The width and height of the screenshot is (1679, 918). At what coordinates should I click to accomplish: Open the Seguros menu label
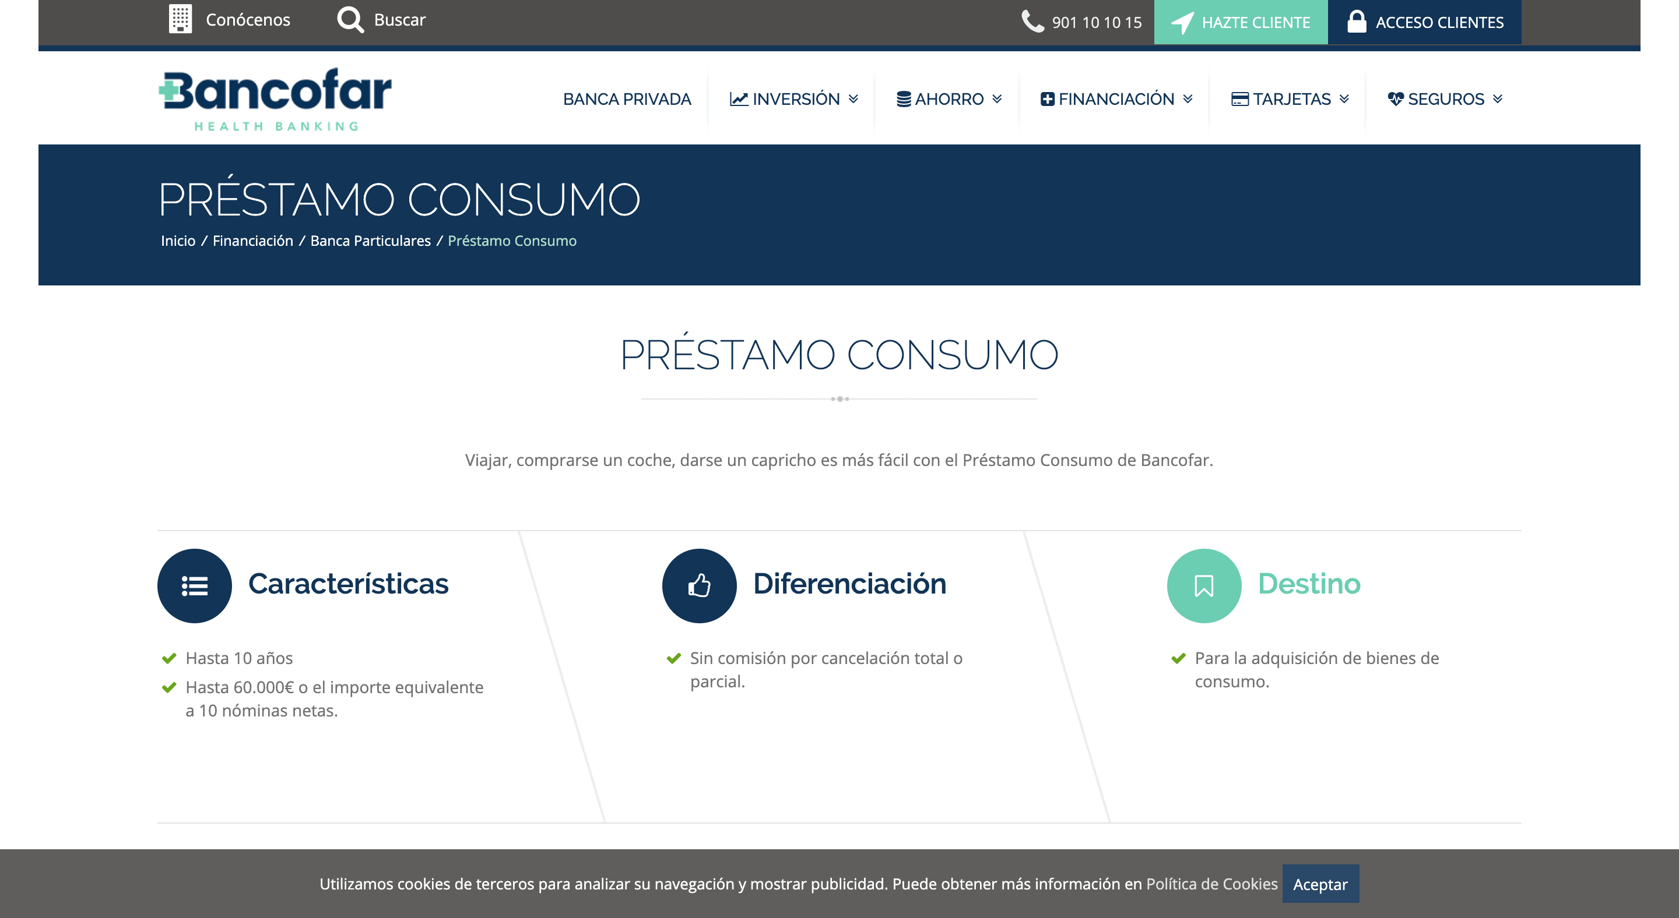tap(1446, 99)
